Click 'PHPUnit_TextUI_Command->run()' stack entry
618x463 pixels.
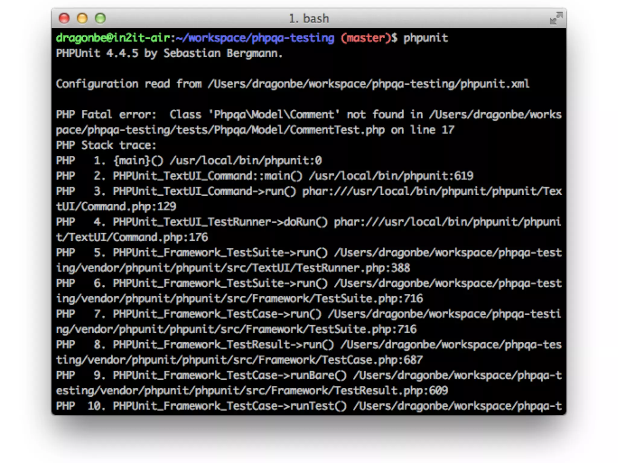204,191
